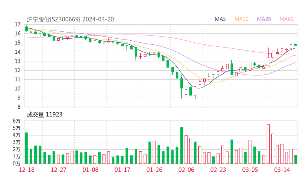The image size is (302, 179).
Task: Select the tallest red volume bar above 5万
Action: 268,144
